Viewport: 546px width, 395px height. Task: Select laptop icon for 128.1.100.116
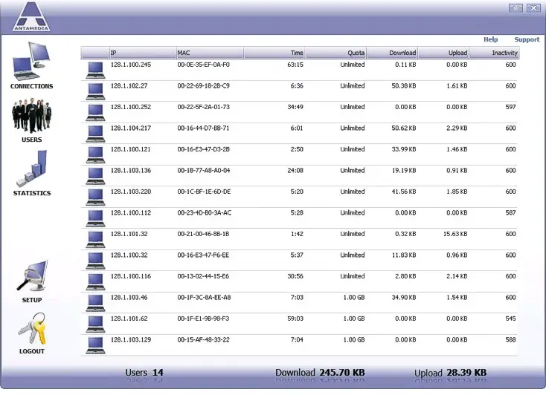pos(95,282)
